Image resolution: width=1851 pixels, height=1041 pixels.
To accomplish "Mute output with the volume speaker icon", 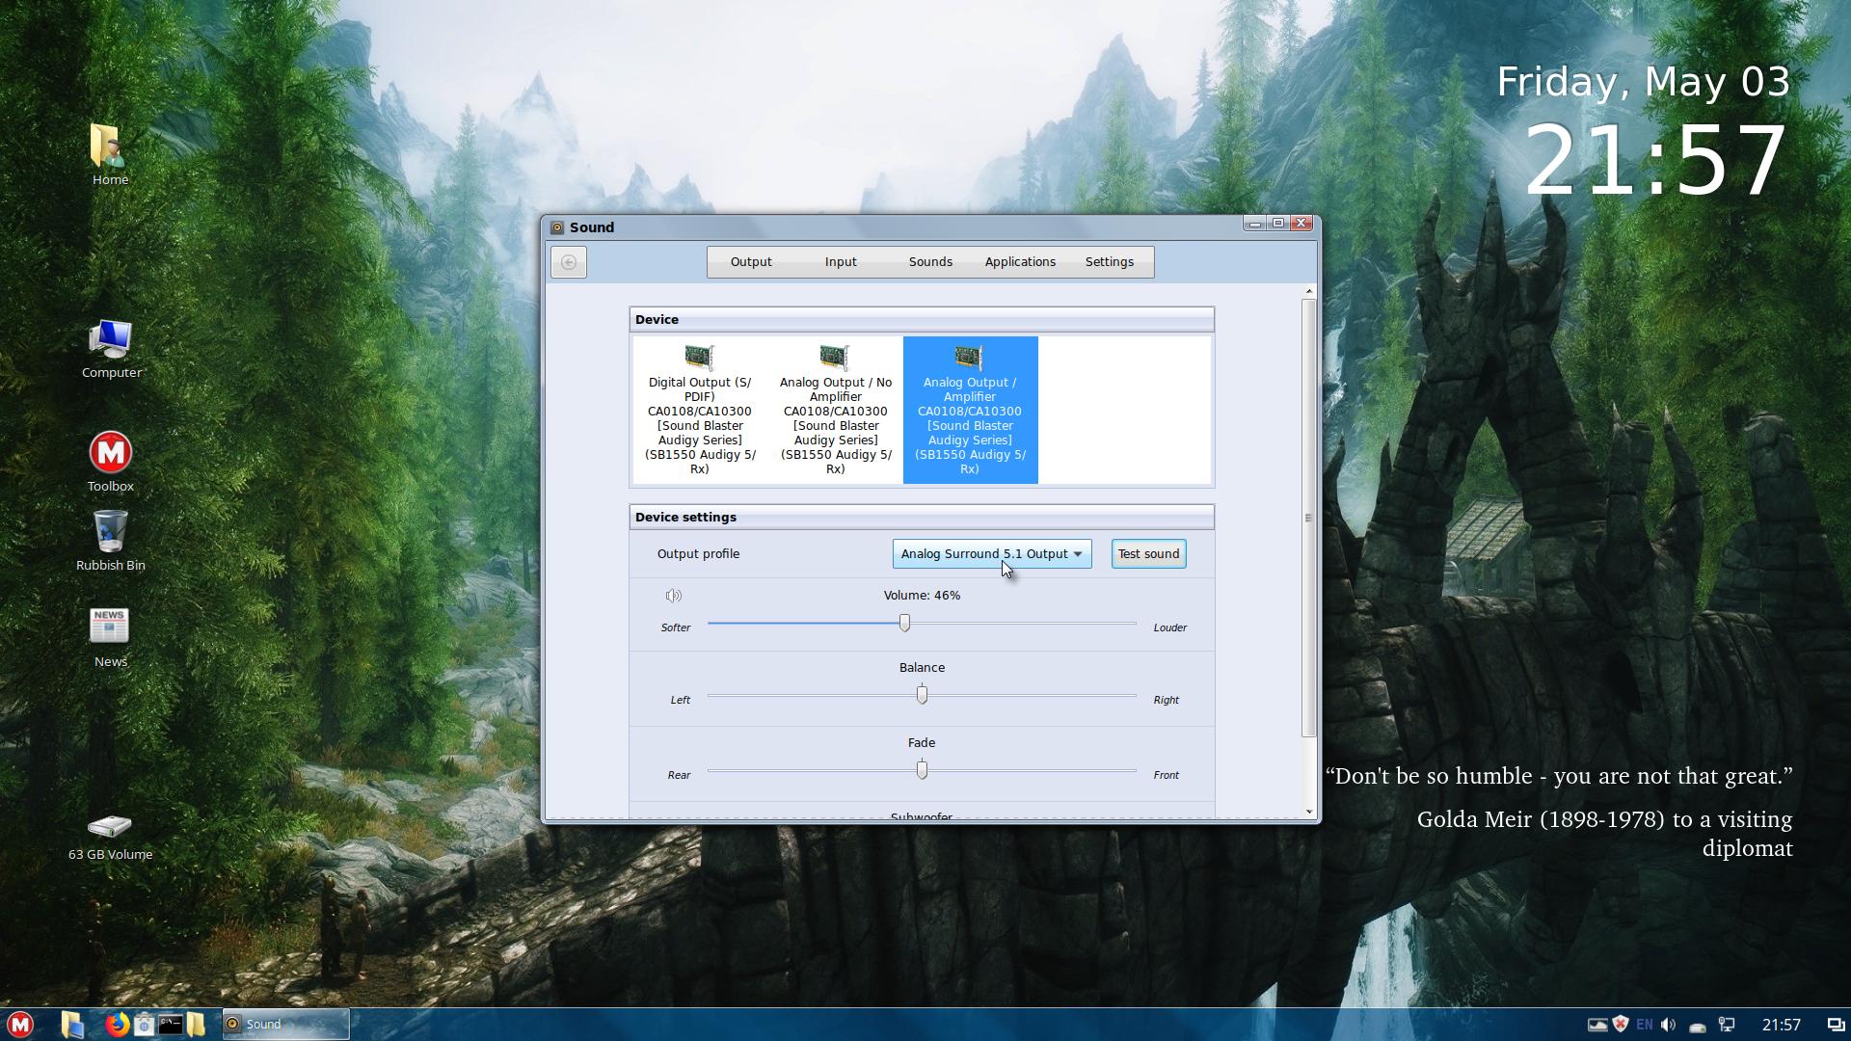I will pyautogui.click(x=673, y=596).
